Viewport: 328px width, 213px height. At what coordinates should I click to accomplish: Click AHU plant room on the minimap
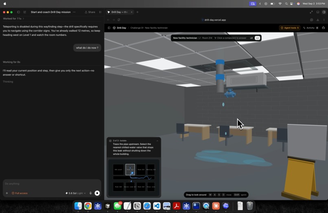[118, 169]
